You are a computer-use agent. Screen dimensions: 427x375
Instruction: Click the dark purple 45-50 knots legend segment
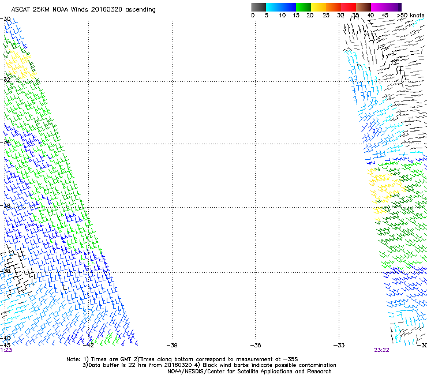tap(394, 7)
